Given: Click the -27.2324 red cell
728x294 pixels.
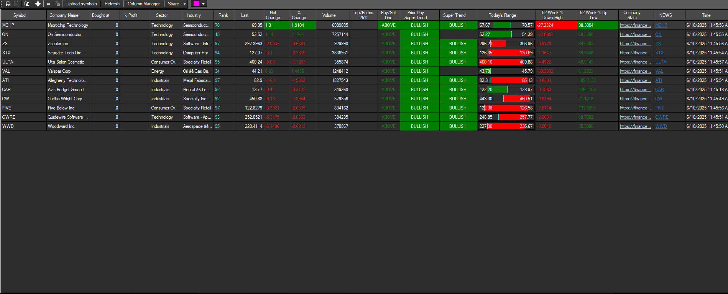Looking at the screenshot, I should [556, 25].
